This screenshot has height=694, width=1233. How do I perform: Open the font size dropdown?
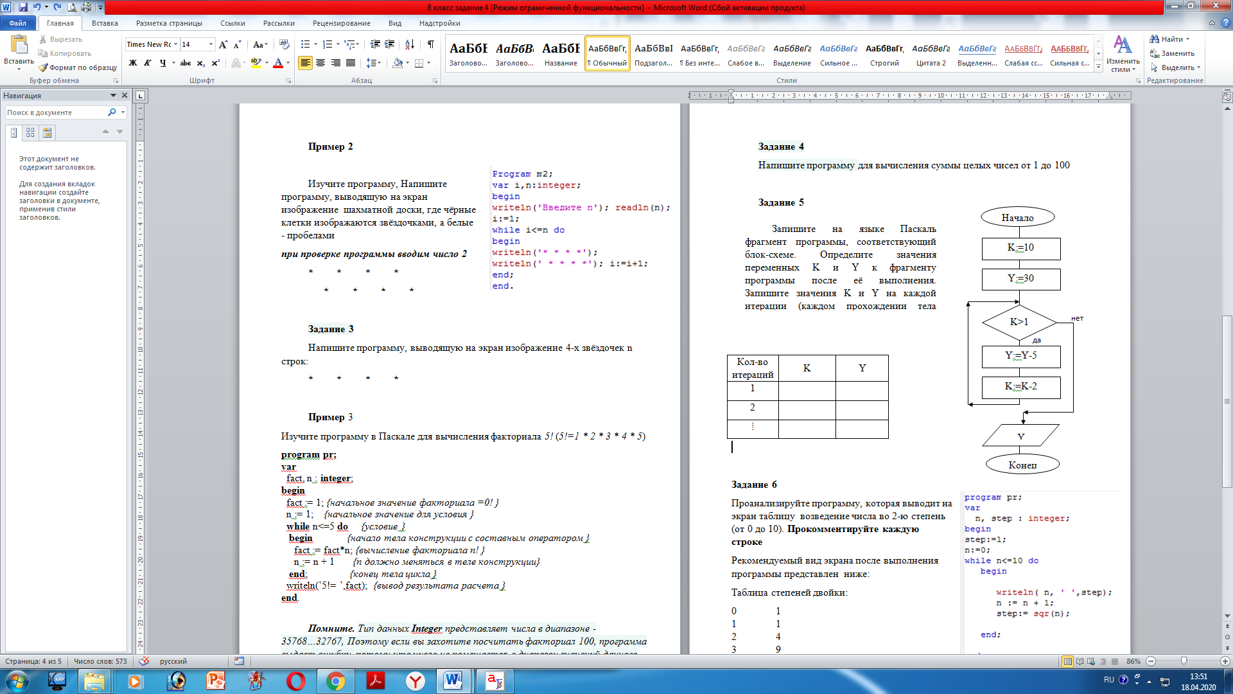[x=211, y=44]
